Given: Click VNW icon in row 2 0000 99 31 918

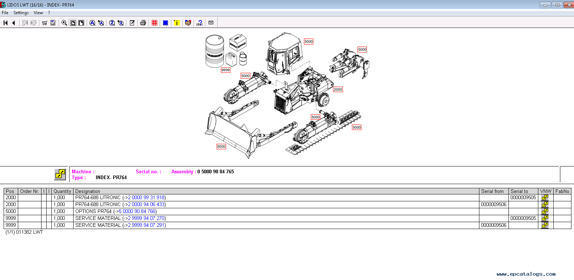Looking at the screenshot, I should tap(545, 197).
